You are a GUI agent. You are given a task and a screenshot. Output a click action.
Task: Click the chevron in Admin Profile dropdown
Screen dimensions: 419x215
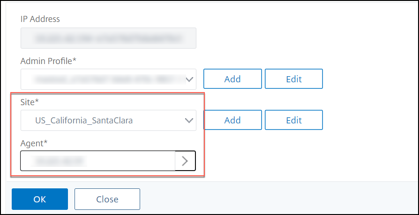pos(189,79)
